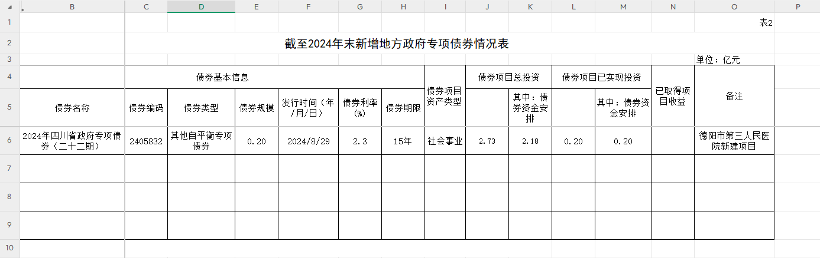
Task: Click the cell 其他自平衡专项债券
Action: tap(201, 140)
